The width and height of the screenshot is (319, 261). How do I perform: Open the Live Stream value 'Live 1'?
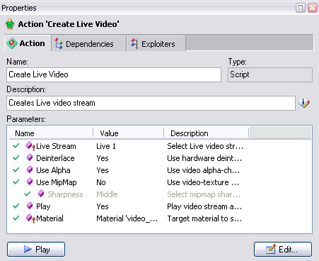click(106, 146)
